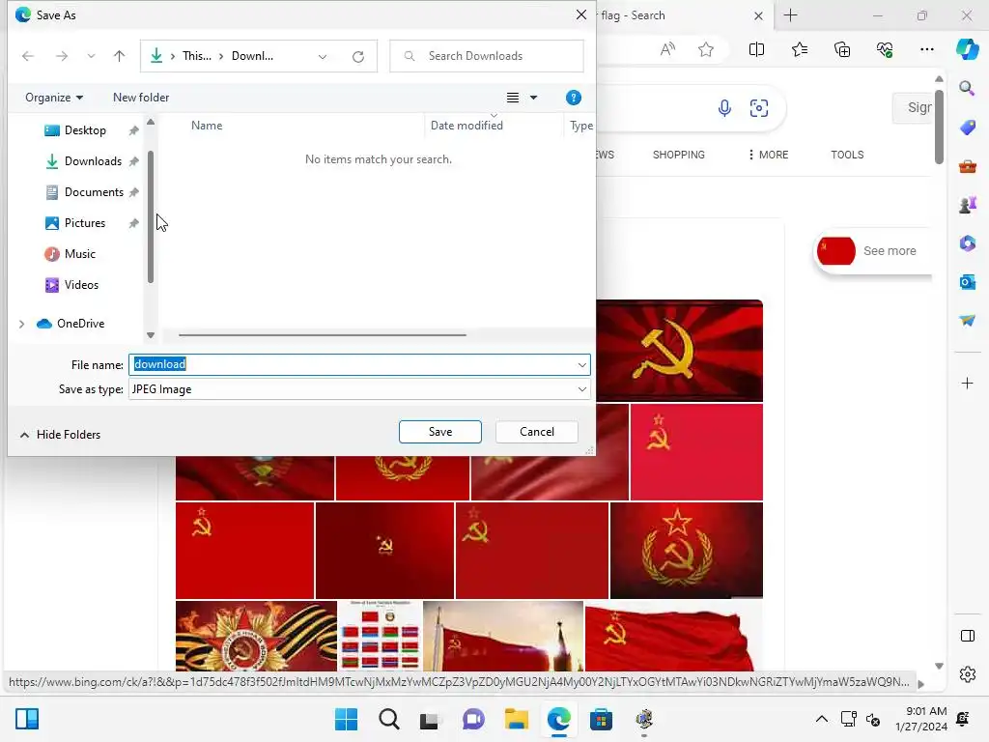The height and width of the screenshot is (742, 989).
Task: Click the navigation pane scroll down arrow
Action: point(150,335)
